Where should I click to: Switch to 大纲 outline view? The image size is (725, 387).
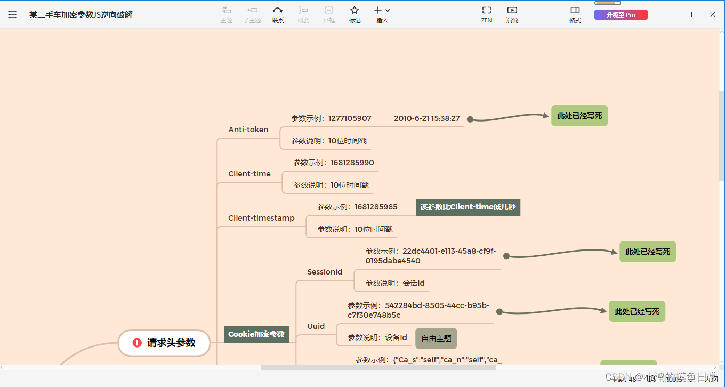711,378
